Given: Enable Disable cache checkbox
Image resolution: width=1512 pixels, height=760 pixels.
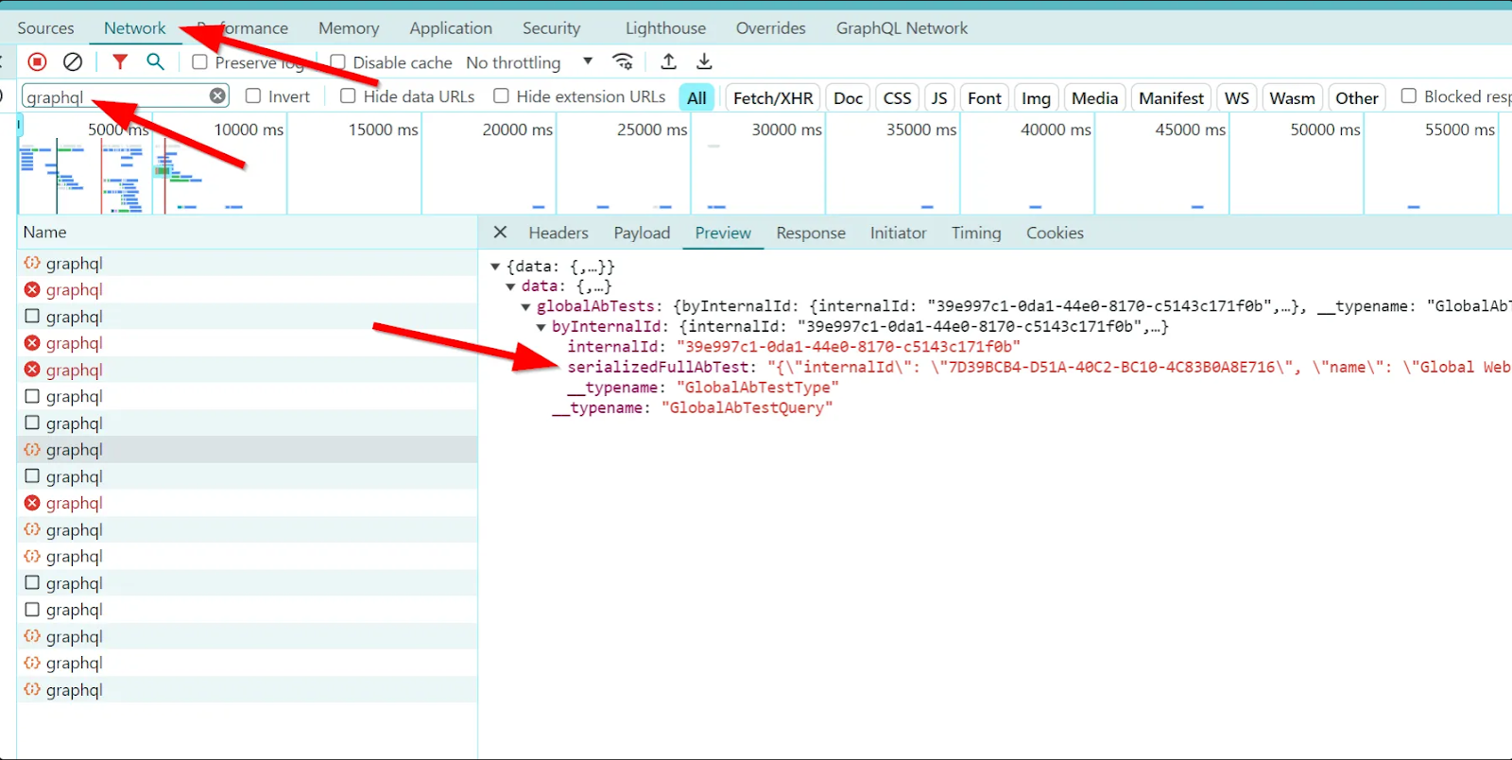Looking at the screenshot, I should tap(337, 62).
